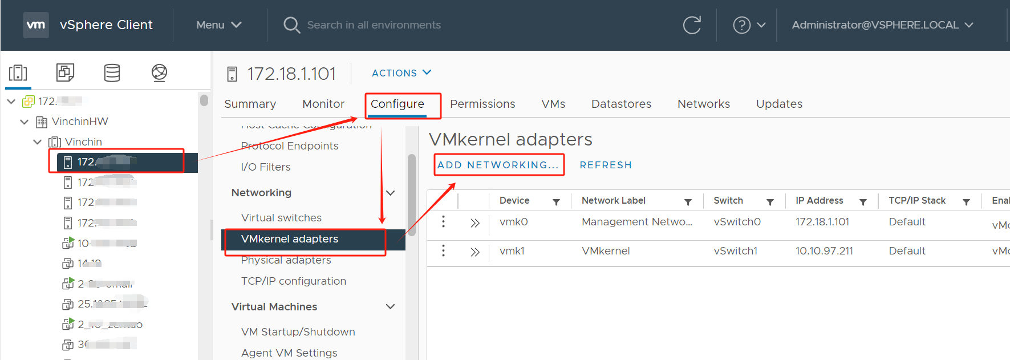
Task: Switch to Hosts and Clusters view
Action: [x=18, y=73]
